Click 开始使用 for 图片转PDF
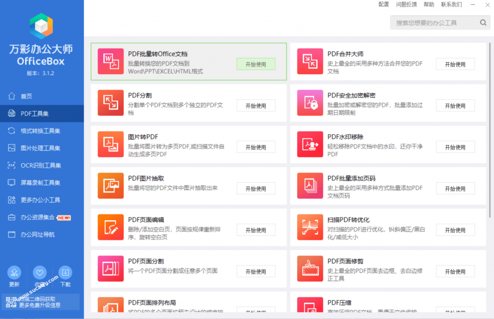Screen dimensions: 494x319 [x=256, y=147]
